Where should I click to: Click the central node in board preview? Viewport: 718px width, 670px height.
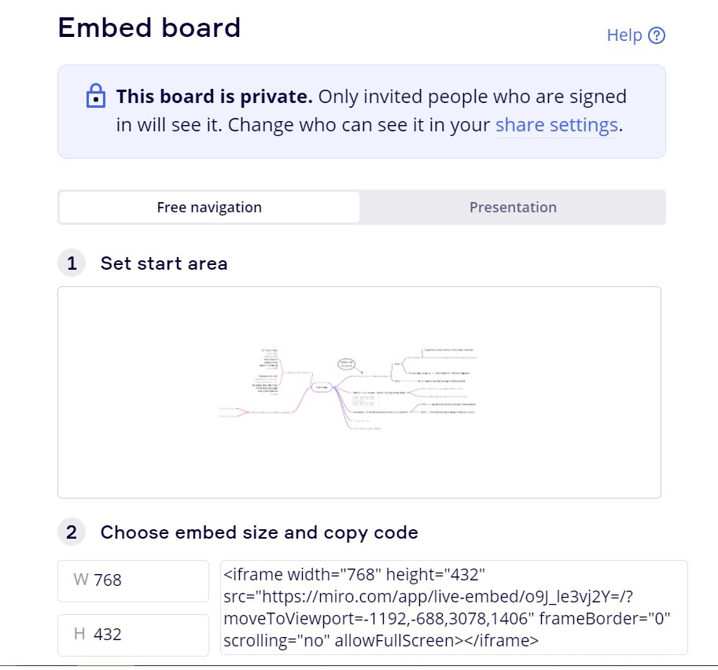coord(322,388)
